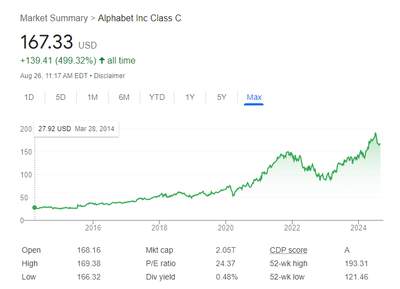This screenshot has width=400, height=289.
Task: Click the Max range tab
Action: (254, 97)
